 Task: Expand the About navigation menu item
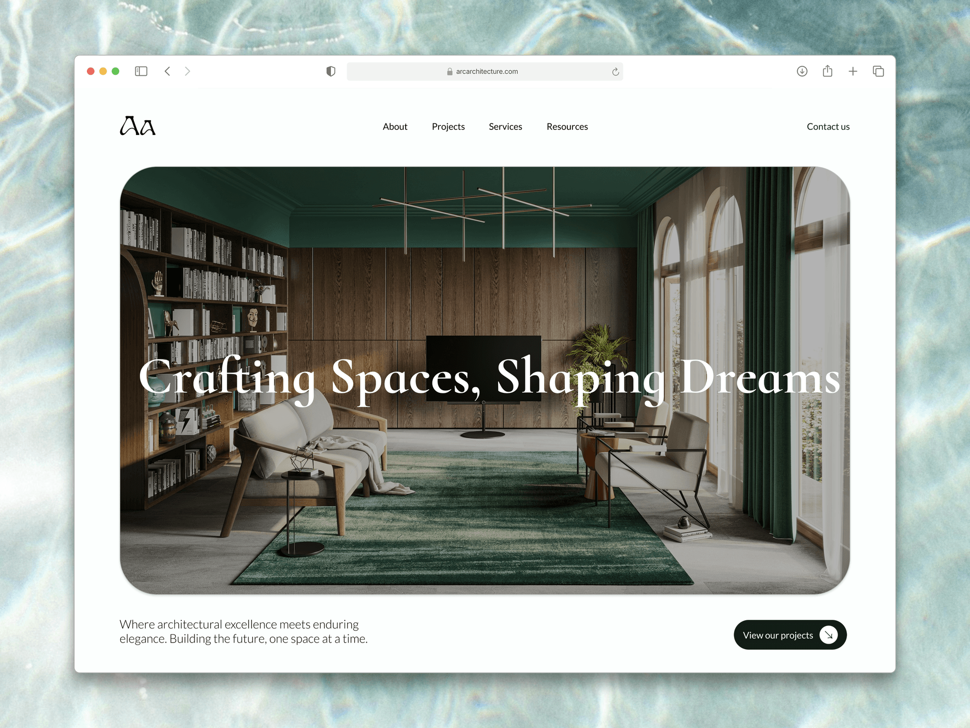coord(395,127)
